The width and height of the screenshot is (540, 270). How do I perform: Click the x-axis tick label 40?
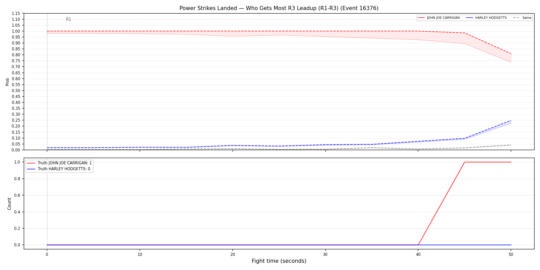(x=418, y=255)
